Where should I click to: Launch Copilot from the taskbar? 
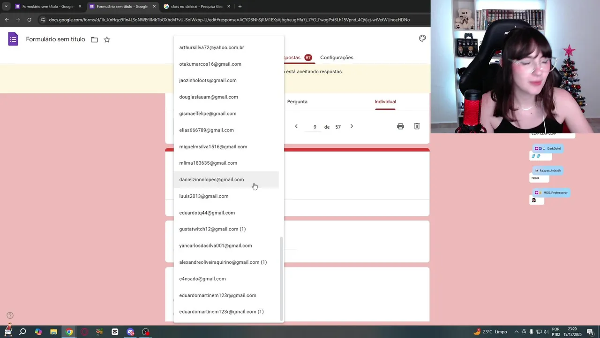[x=38, y=332]
